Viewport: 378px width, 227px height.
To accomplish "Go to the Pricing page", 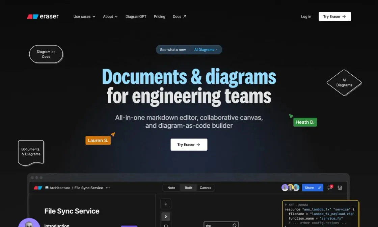I will [x=159, y=17].
